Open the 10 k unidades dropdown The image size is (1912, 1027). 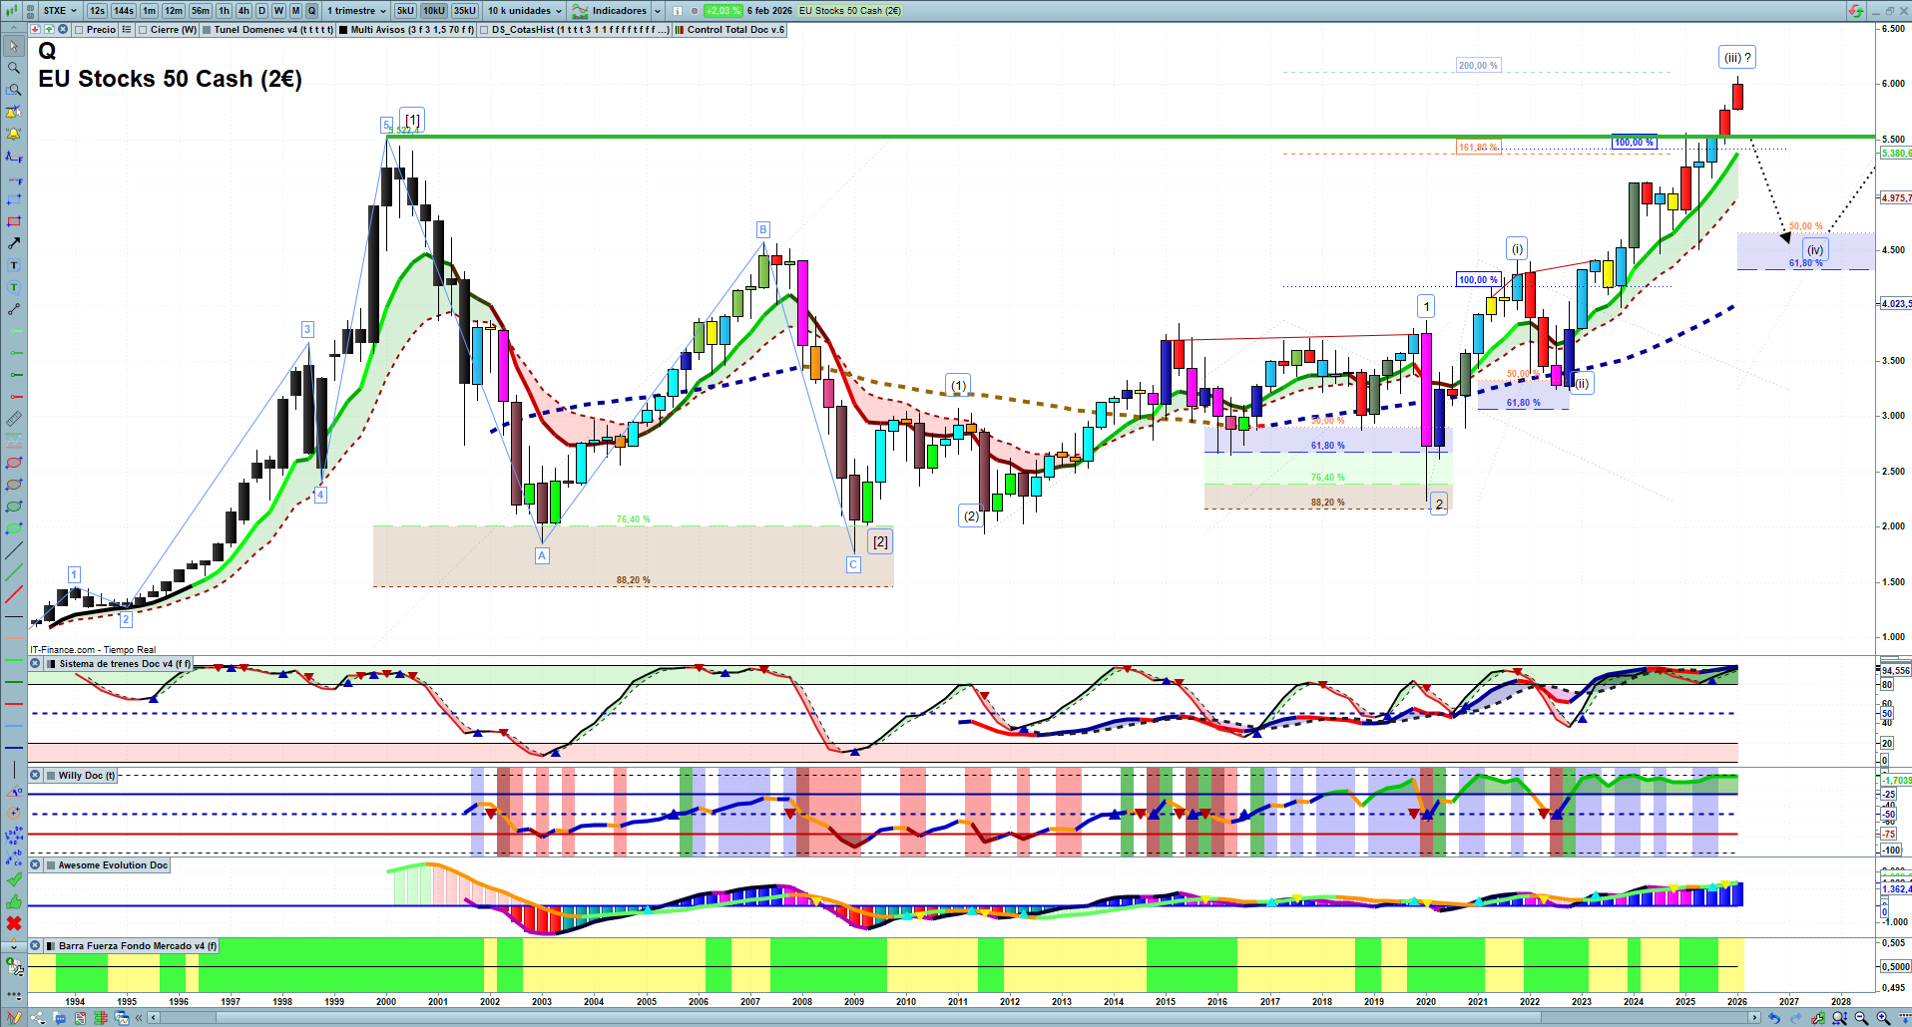[525, 11]
